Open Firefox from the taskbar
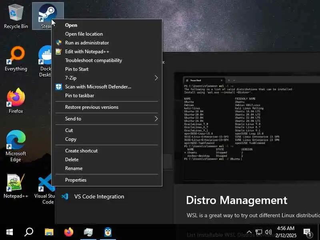The image size is (320, 240). pos(68,232)
